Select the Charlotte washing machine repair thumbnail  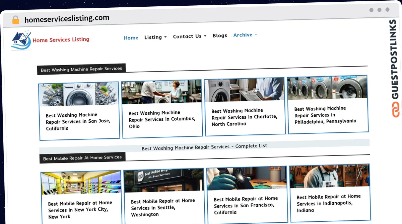coord(244,90)
